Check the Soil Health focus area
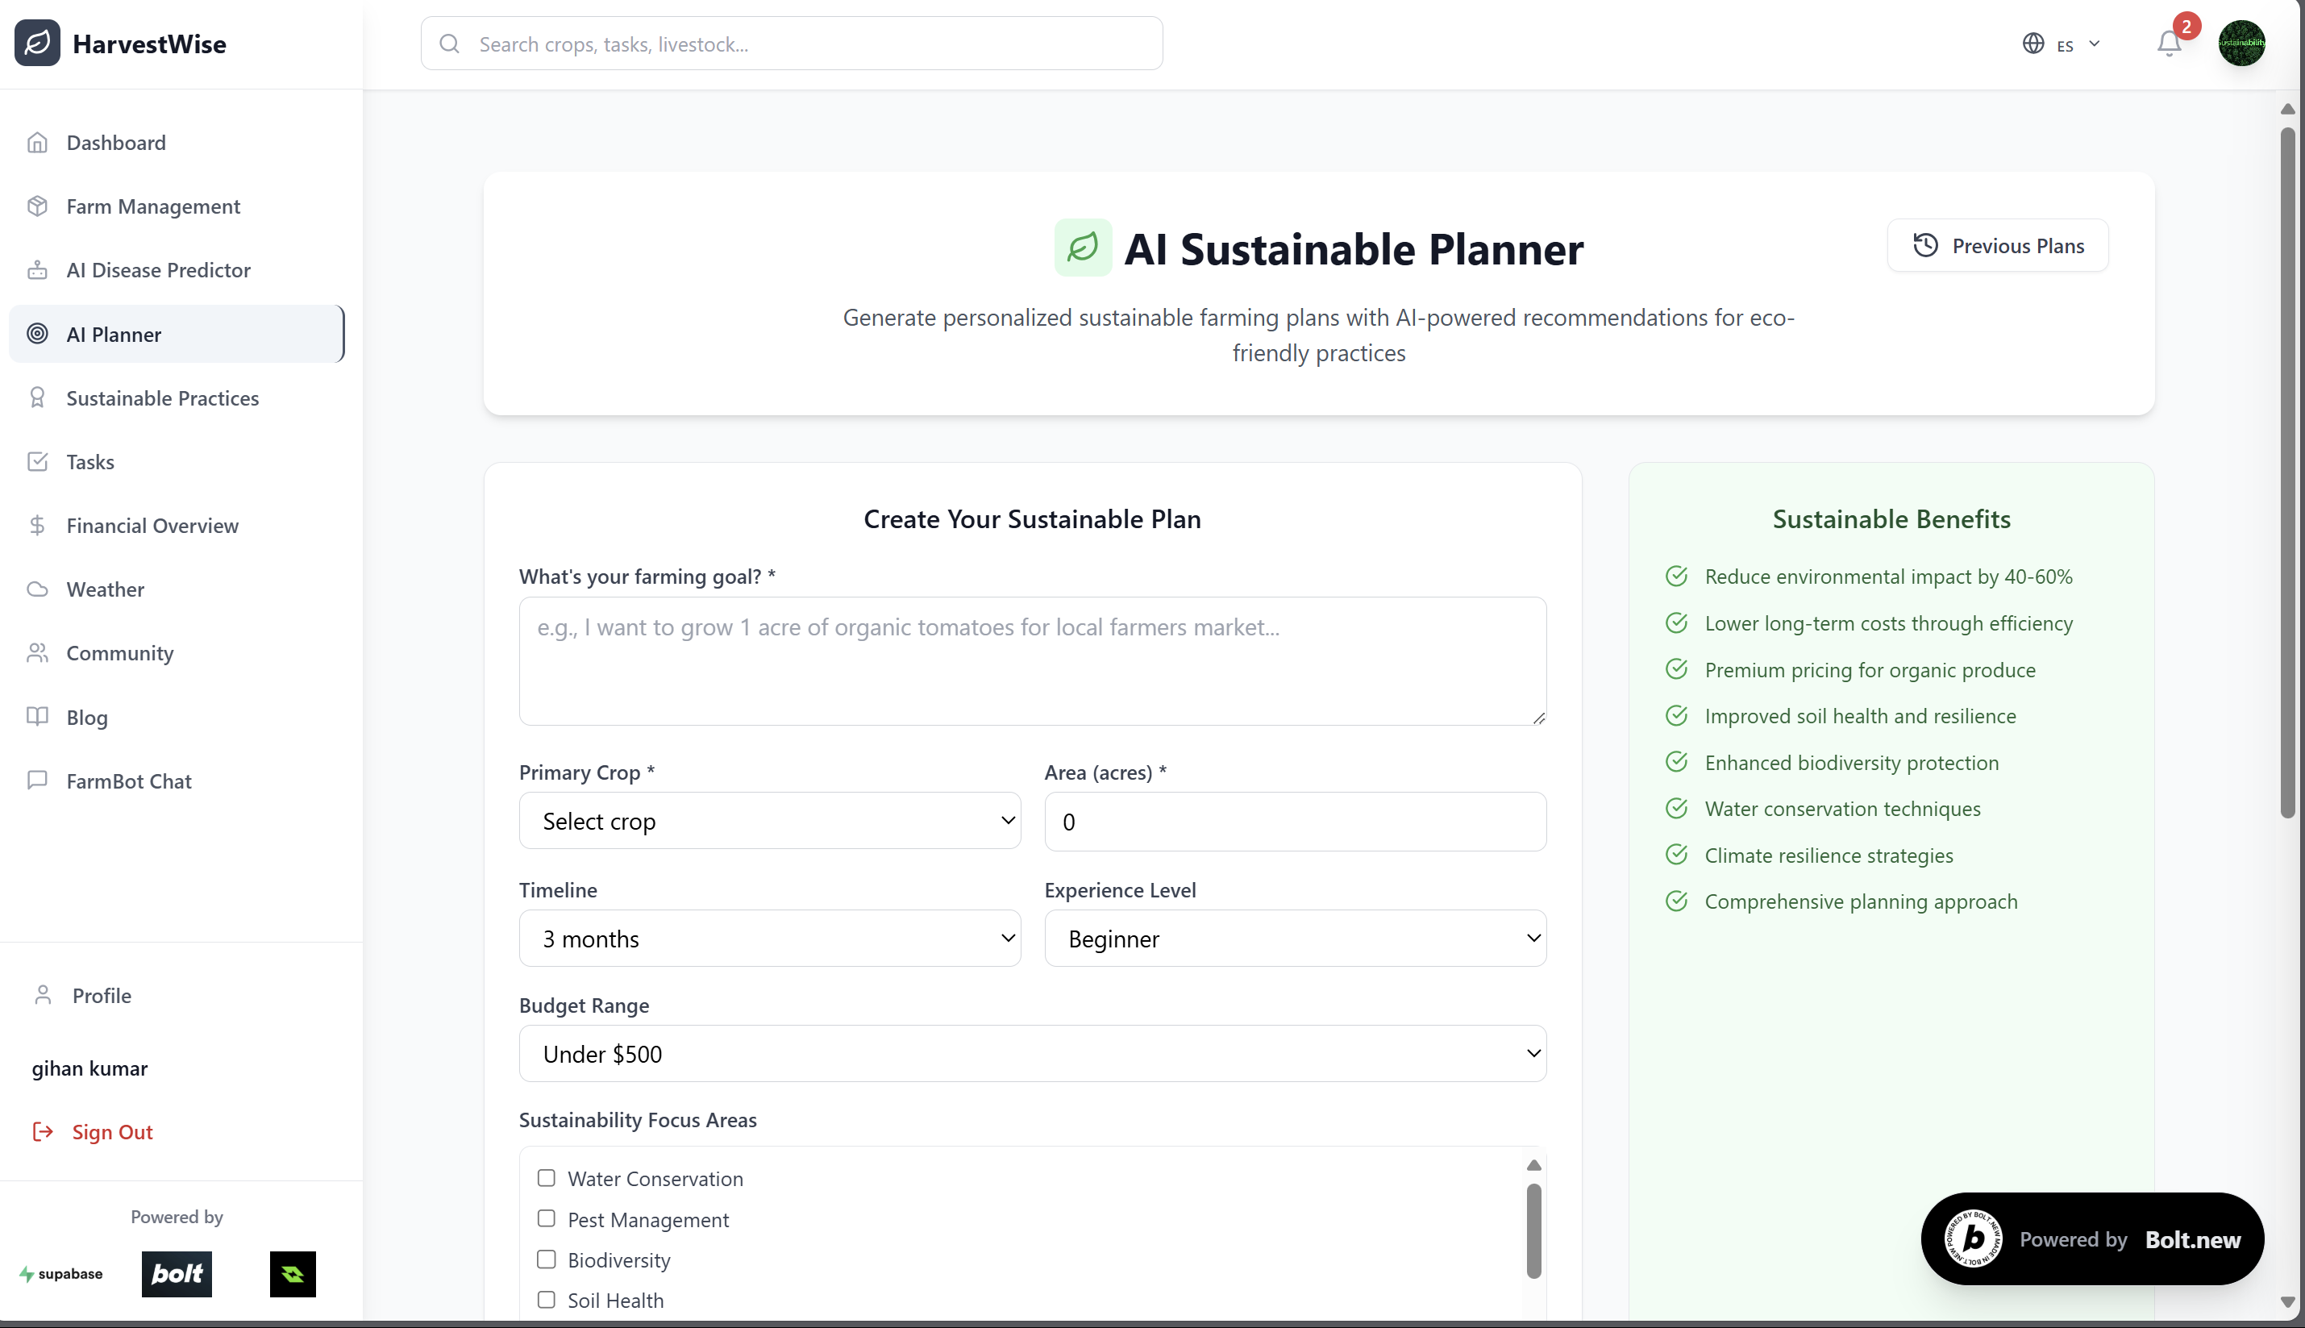 [x=546, y=1299]
